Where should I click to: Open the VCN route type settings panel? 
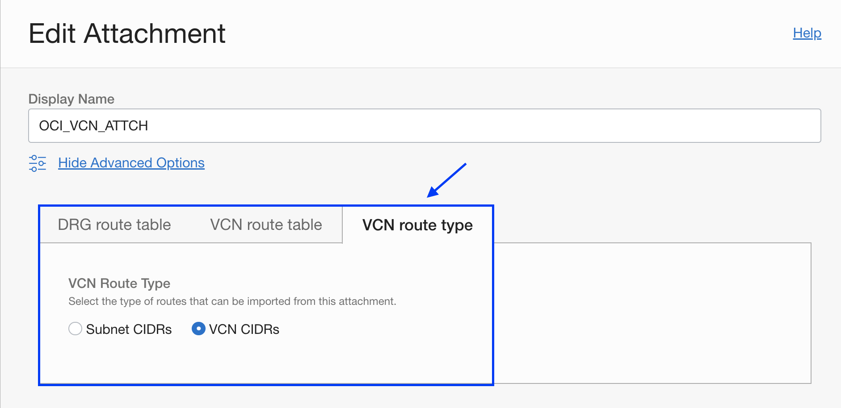point(417,225)
